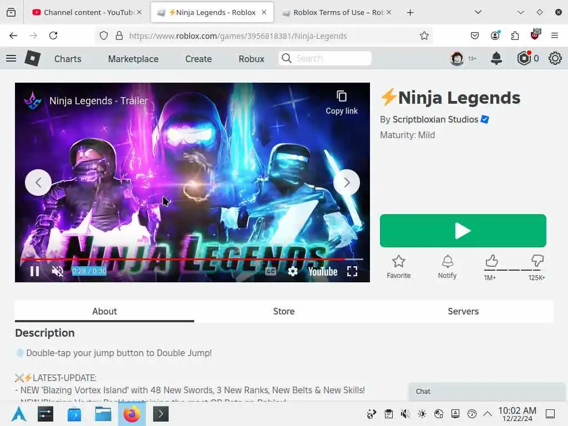The height and width of the screenshot is (426, 568).
Task: Open the Roblox notifications bell
Action: pyautogui.click(x=496, y=58)
